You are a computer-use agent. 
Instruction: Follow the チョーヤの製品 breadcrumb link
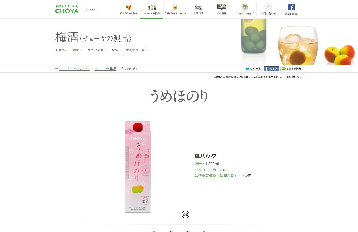click(x=105, y=69)
